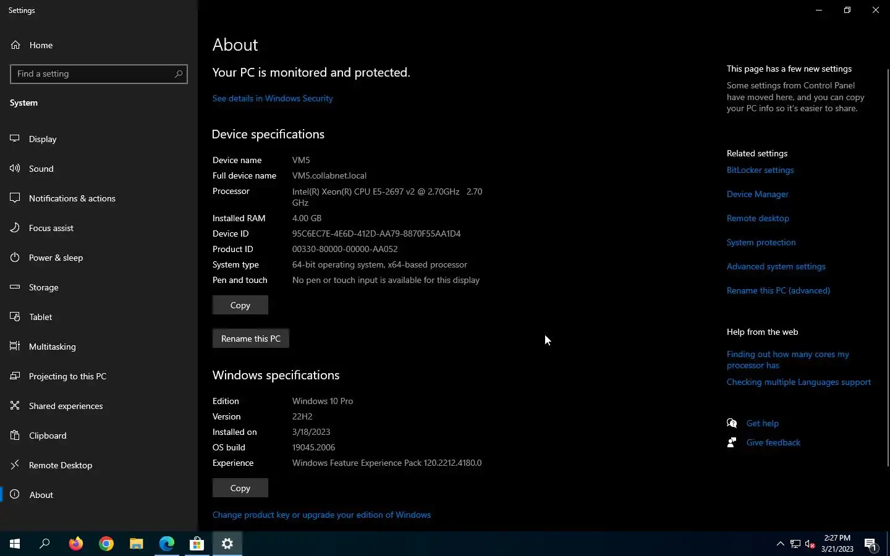890x556 pixels.
Task: Click the OS build value 19045.2006
Action: 313,447
